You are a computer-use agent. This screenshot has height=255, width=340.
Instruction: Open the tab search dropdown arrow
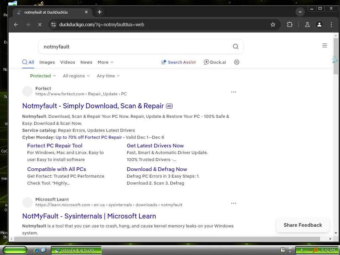tap(300, 12)
